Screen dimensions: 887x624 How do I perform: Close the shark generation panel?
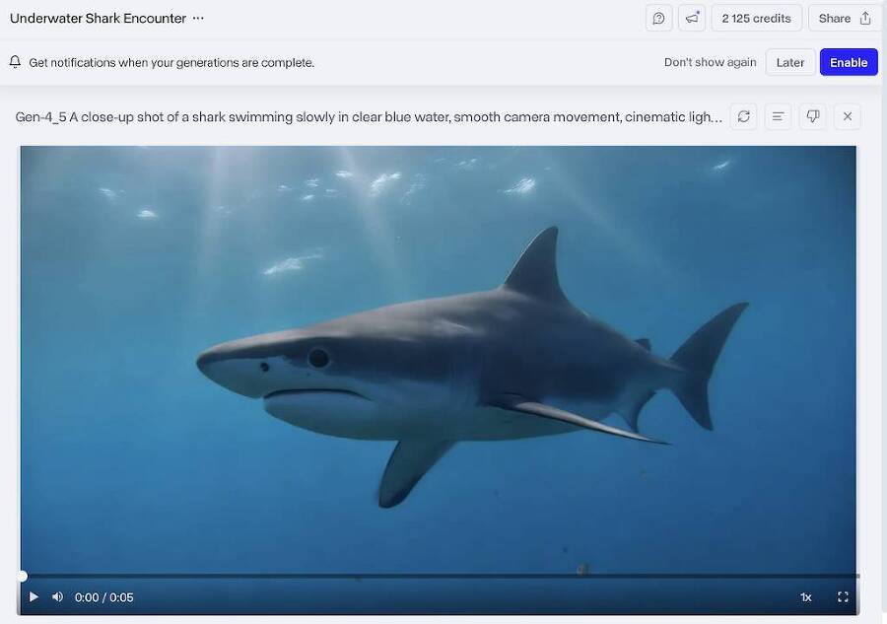pos(847,116)
